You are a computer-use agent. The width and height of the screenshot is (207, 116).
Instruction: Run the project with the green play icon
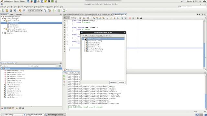pos(54,10)
